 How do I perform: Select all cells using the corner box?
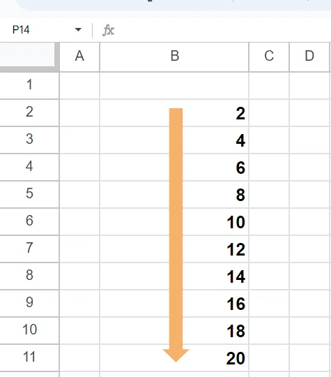tap(29, 57)
